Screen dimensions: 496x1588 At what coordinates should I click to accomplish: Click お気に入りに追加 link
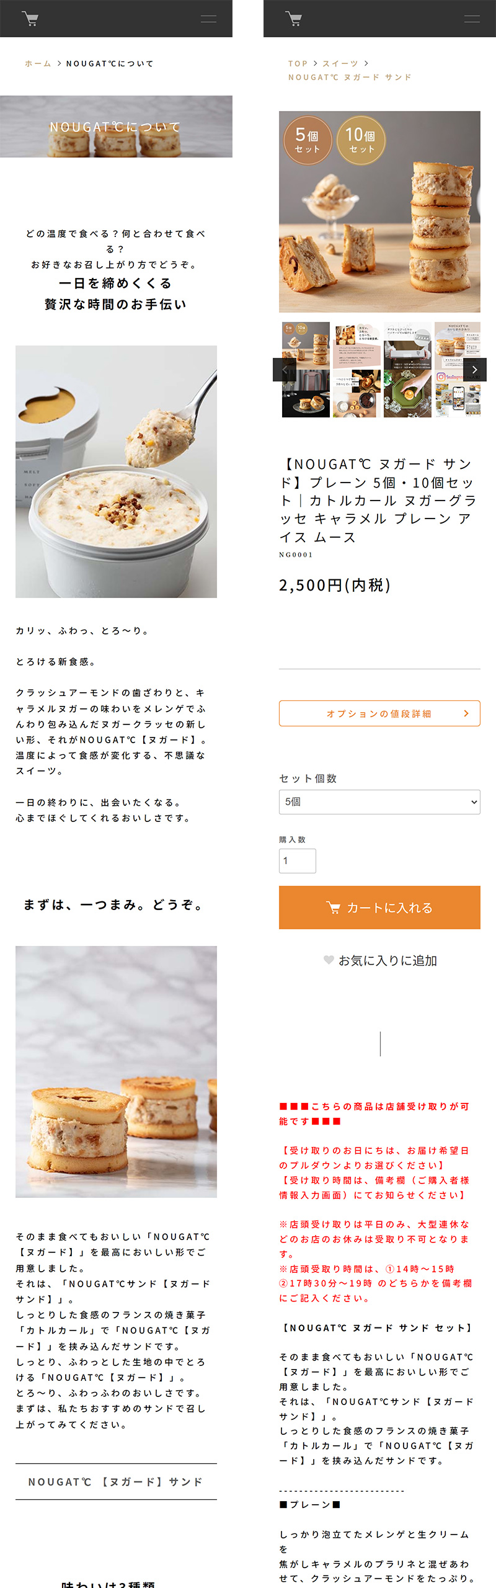pos(387,960)
